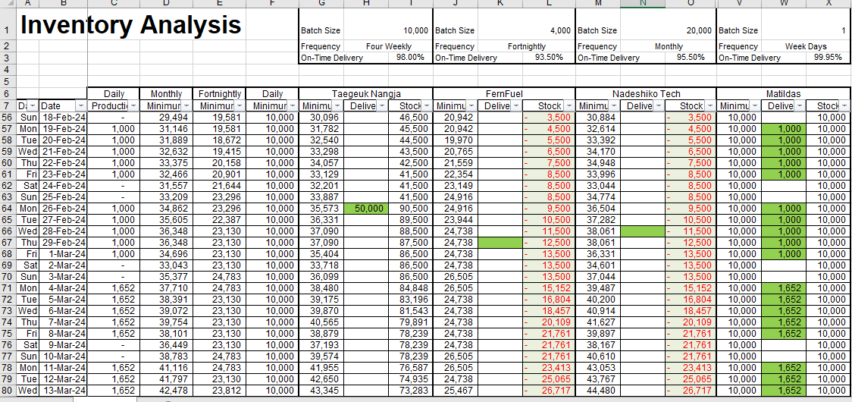Open Taegeuk Nangja Delivery filter dropdown
The width and height of the screenshot is (852, 402).
coord(383,105)
